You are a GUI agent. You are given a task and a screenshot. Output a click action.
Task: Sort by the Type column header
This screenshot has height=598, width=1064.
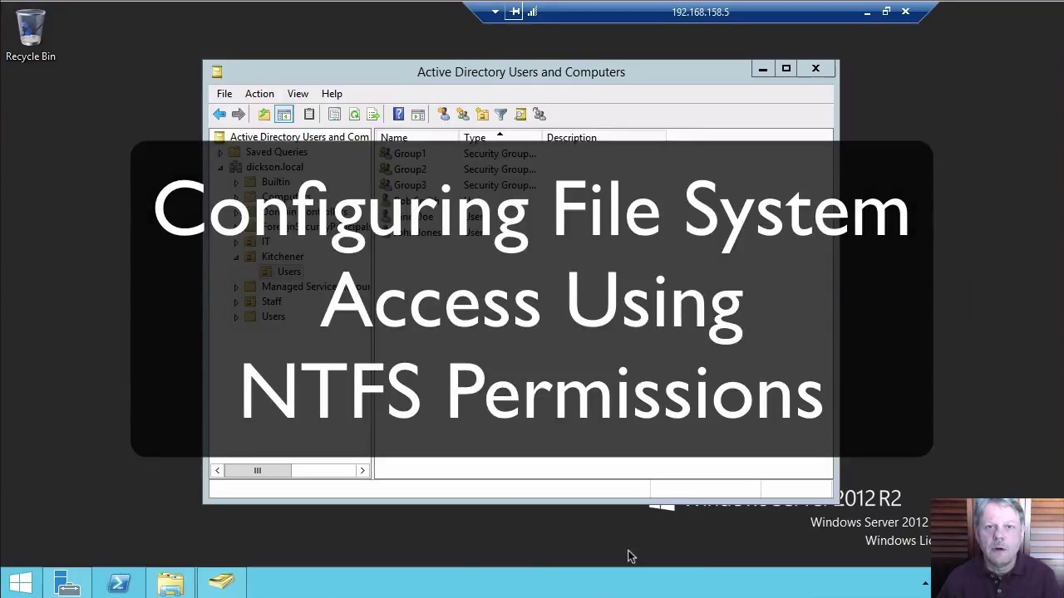coord(500,138)
